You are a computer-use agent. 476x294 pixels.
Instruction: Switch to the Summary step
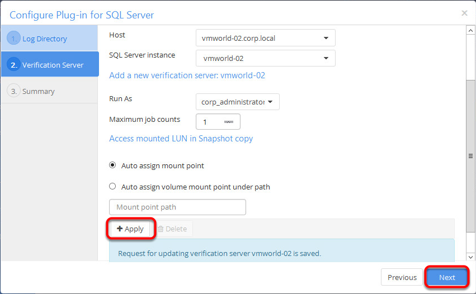(39, 91)
